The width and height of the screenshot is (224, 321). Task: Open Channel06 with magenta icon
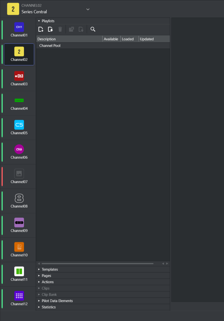[x=19, y=152]
